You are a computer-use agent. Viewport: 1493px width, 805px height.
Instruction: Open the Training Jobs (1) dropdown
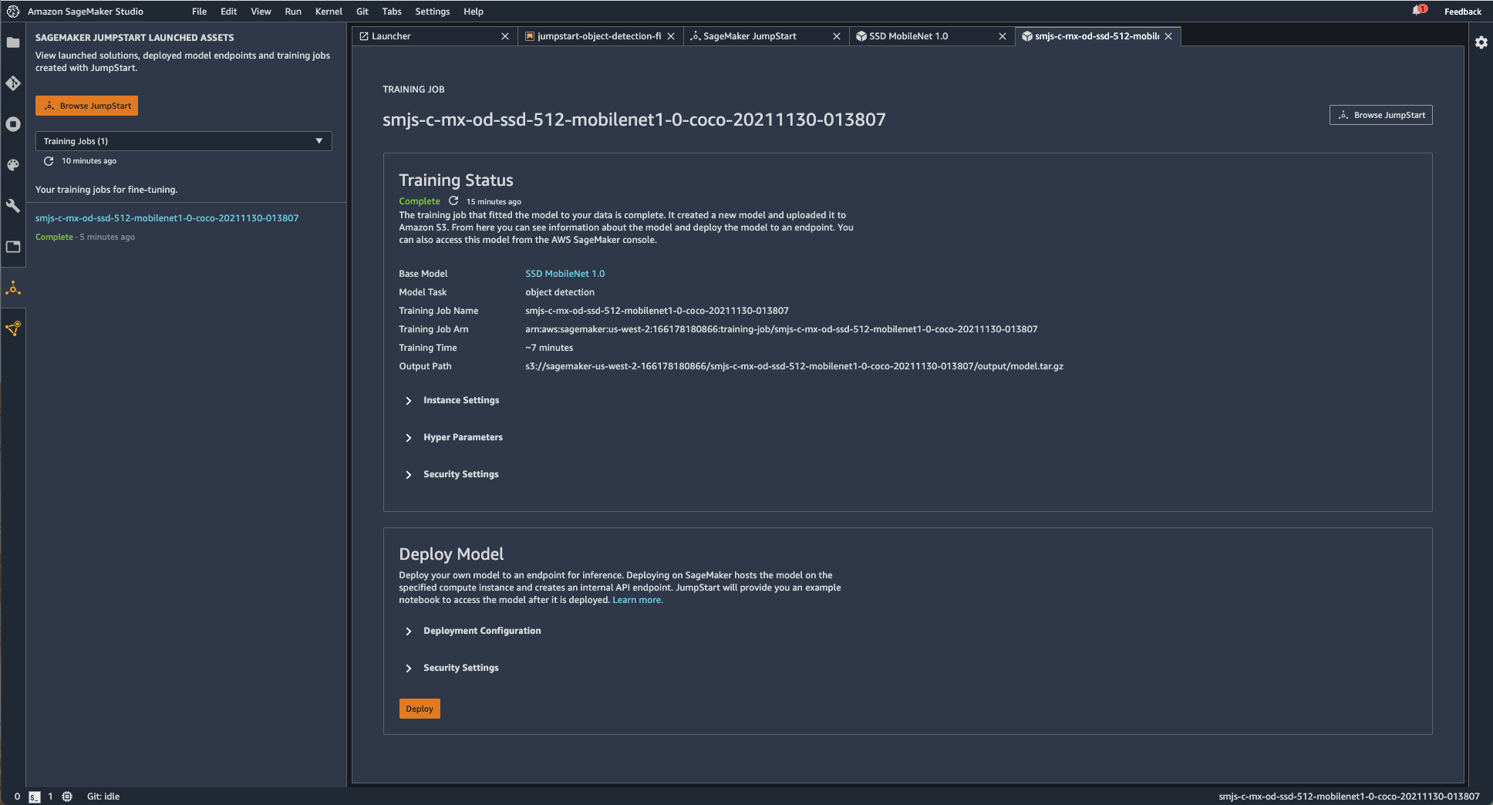click(184, 141)
